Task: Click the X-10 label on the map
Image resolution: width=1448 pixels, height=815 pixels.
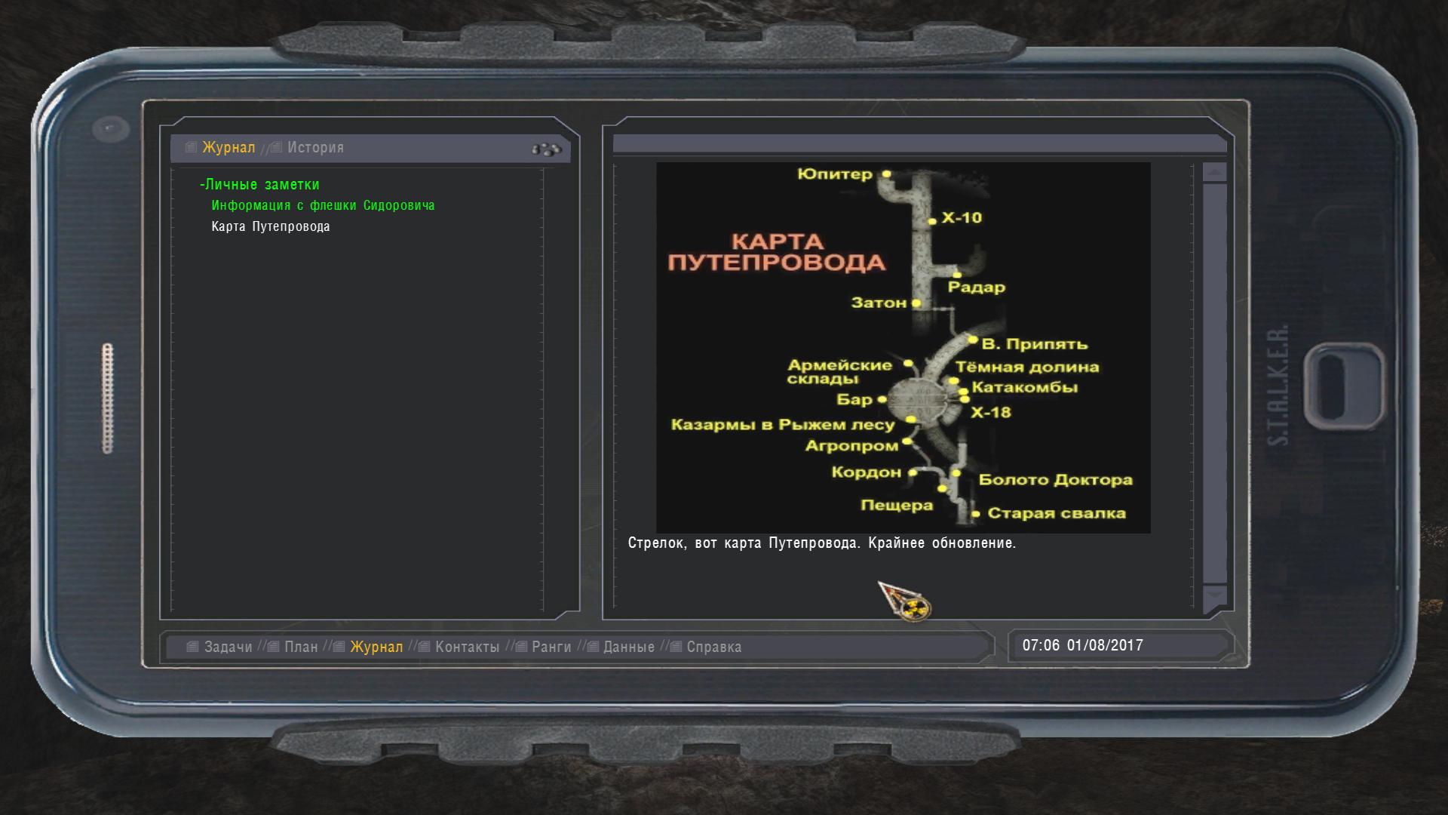Action: tap(962, 218)
